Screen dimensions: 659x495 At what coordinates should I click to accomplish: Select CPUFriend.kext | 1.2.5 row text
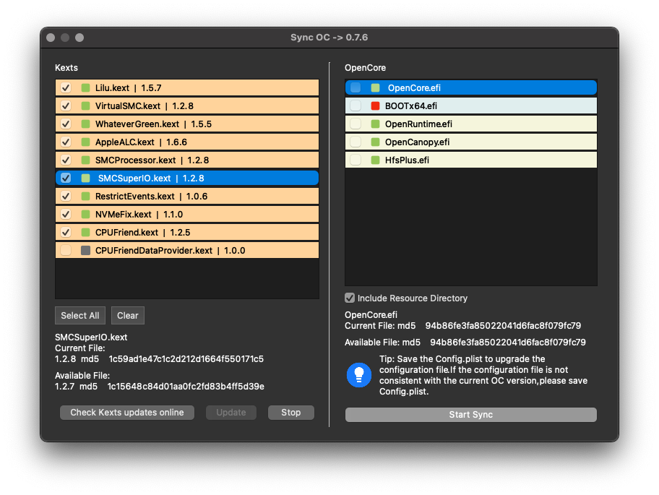[142, 233]
